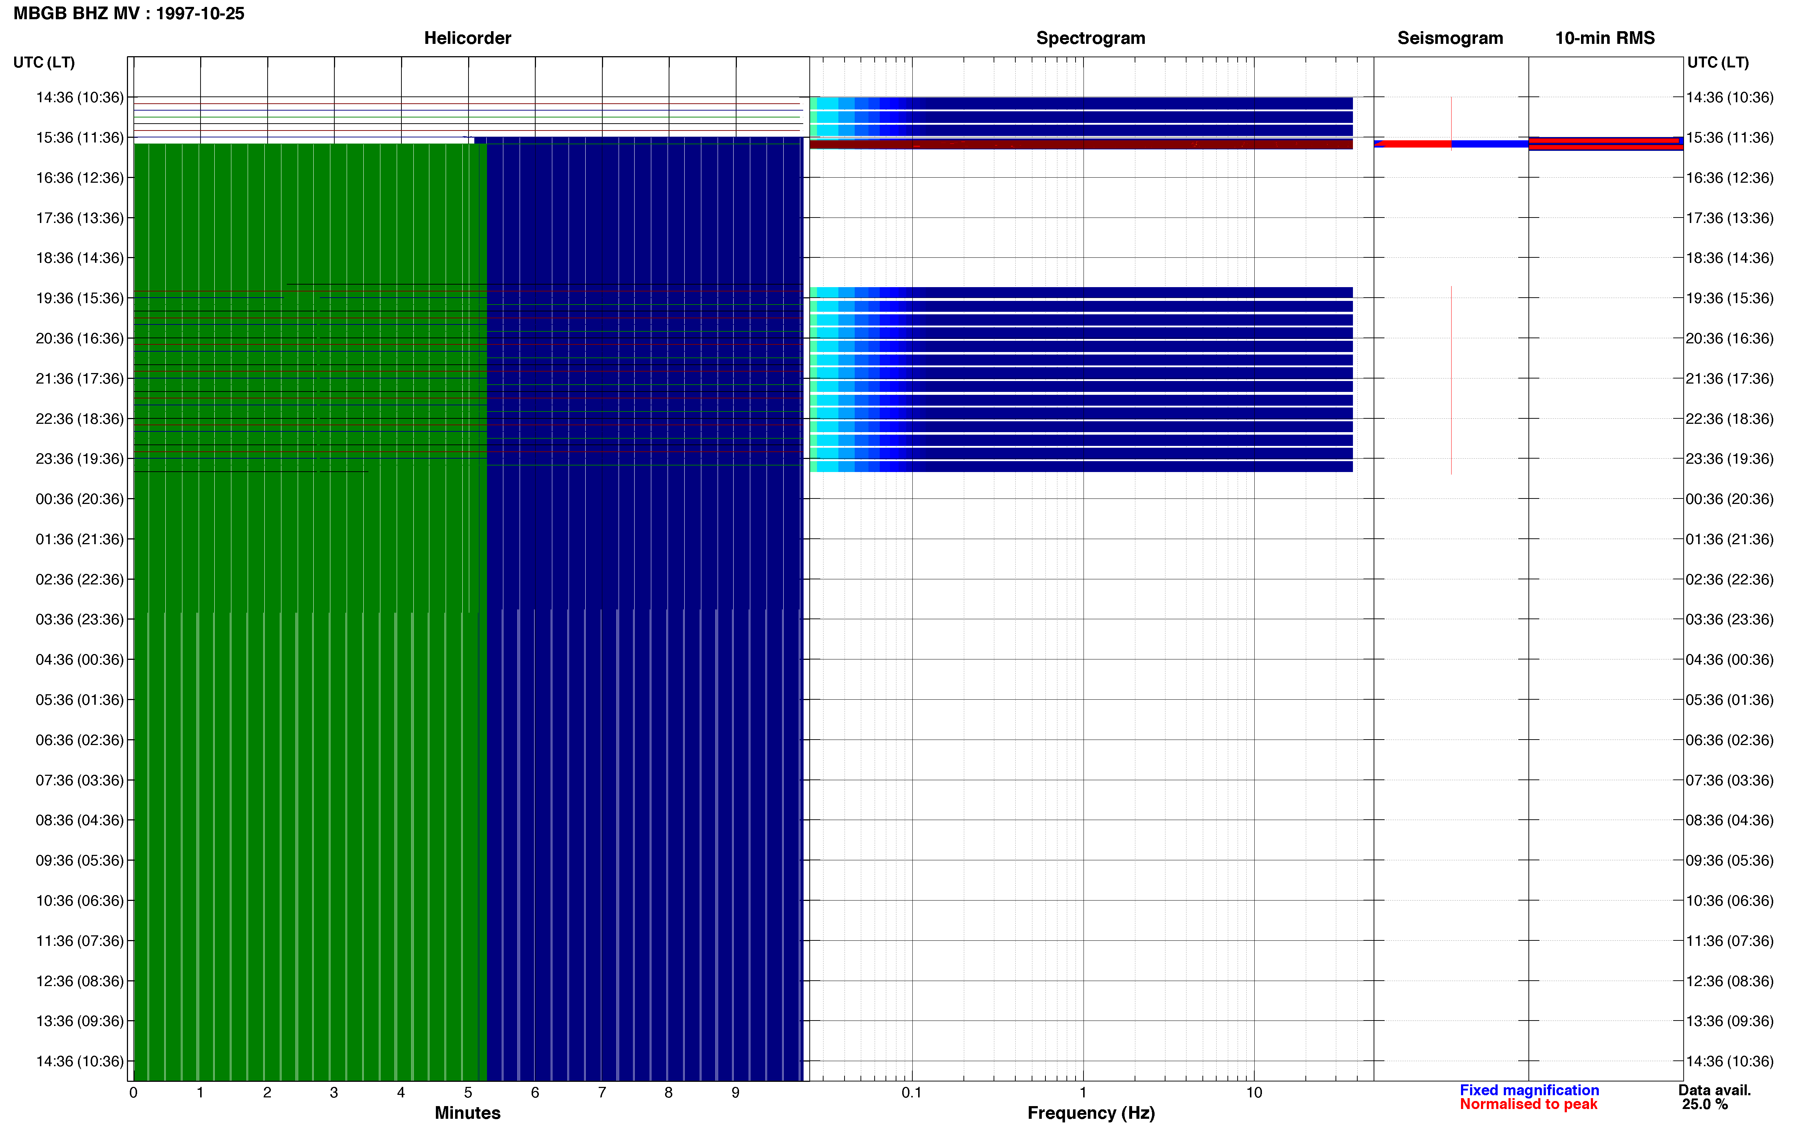Click '05:36 (01:36)' on the right time axis
The image size is (1820, 1138).
pyautogui.click(x=1730, y=700)
